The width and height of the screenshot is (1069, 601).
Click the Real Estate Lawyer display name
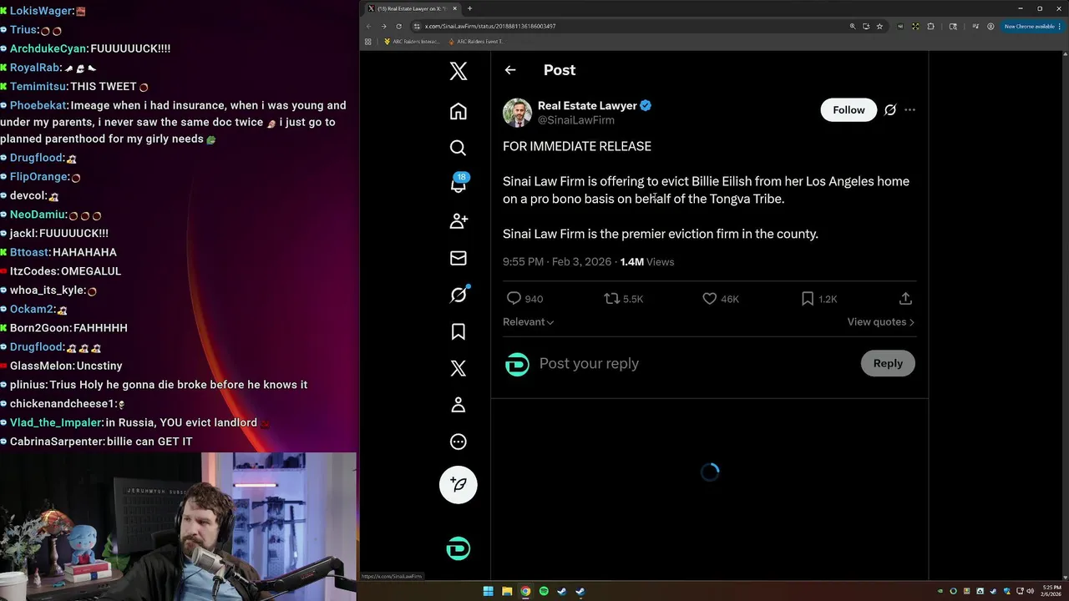pyautogui.click(x=587, y=106)
